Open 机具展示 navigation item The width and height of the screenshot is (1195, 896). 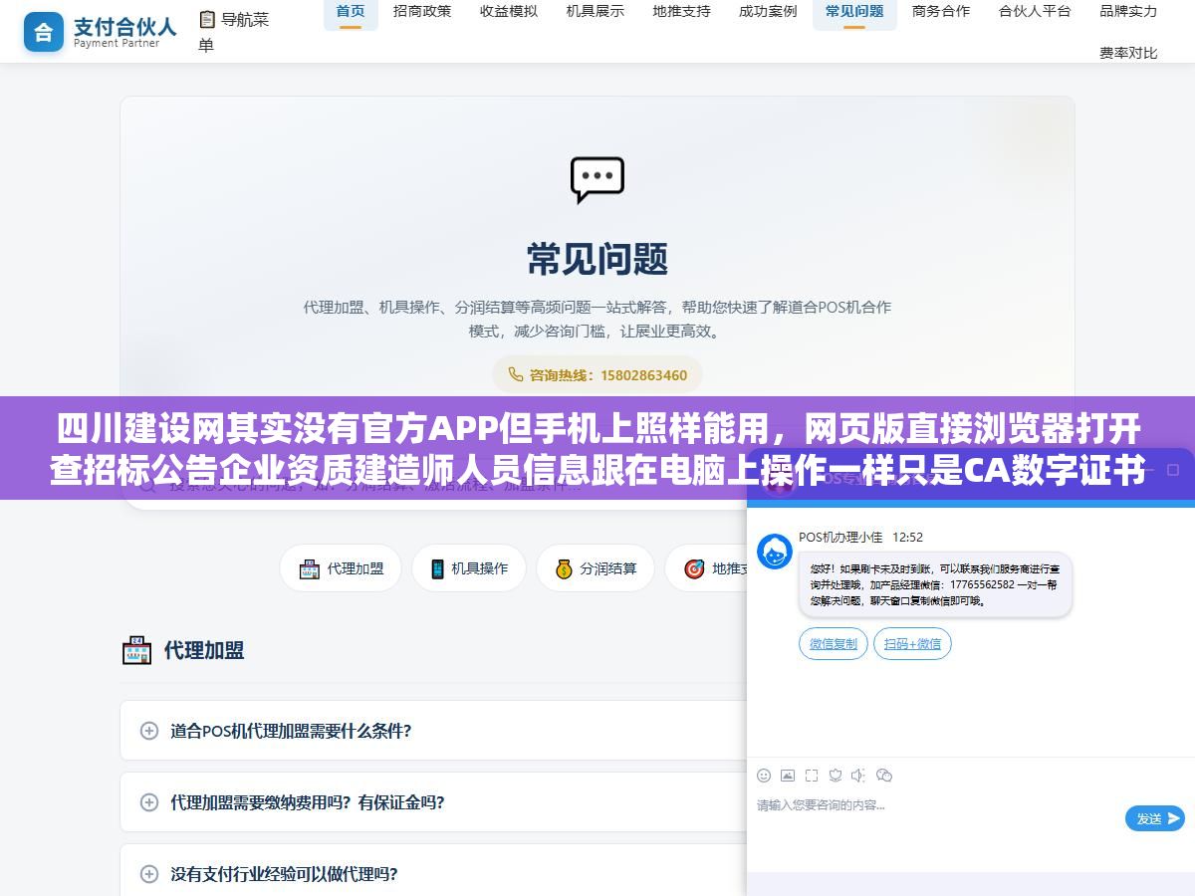596,12
